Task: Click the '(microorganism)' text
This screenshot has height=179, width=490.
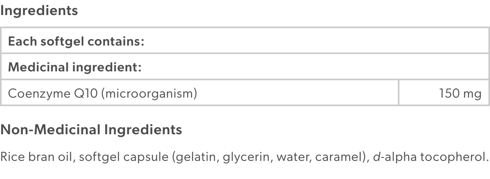Action: pos(149,94)
